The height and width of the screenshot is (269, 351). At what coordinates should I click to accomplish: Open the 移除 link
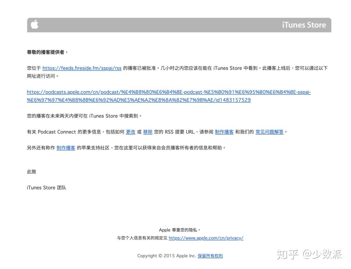pos(148,132)
